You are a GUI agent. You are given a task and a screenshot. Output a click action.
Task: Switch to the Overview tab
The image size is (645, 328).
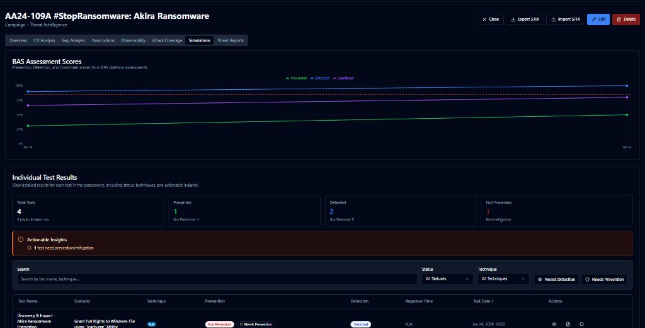[x=18, y=40]
